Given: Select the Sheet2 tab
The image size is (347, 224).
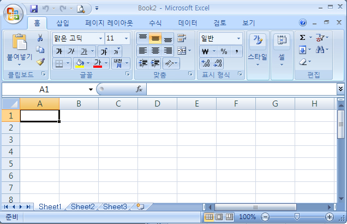Looking at the screenshot, I should 83,207.
